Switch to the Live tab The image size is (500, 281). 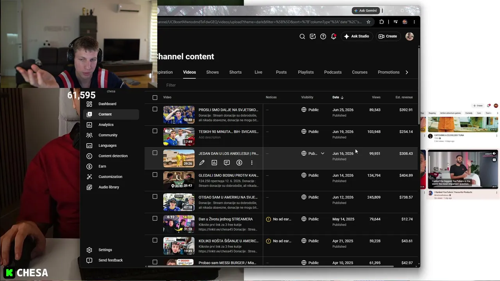[258, 72]
